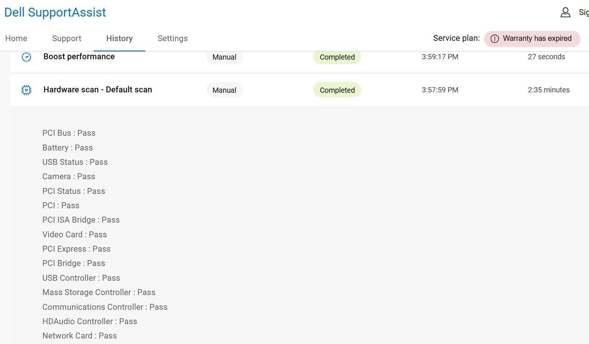Viewport: 589px width, 344px height.
Task: Open the Home tab
Action: click(x=16, y=39)
